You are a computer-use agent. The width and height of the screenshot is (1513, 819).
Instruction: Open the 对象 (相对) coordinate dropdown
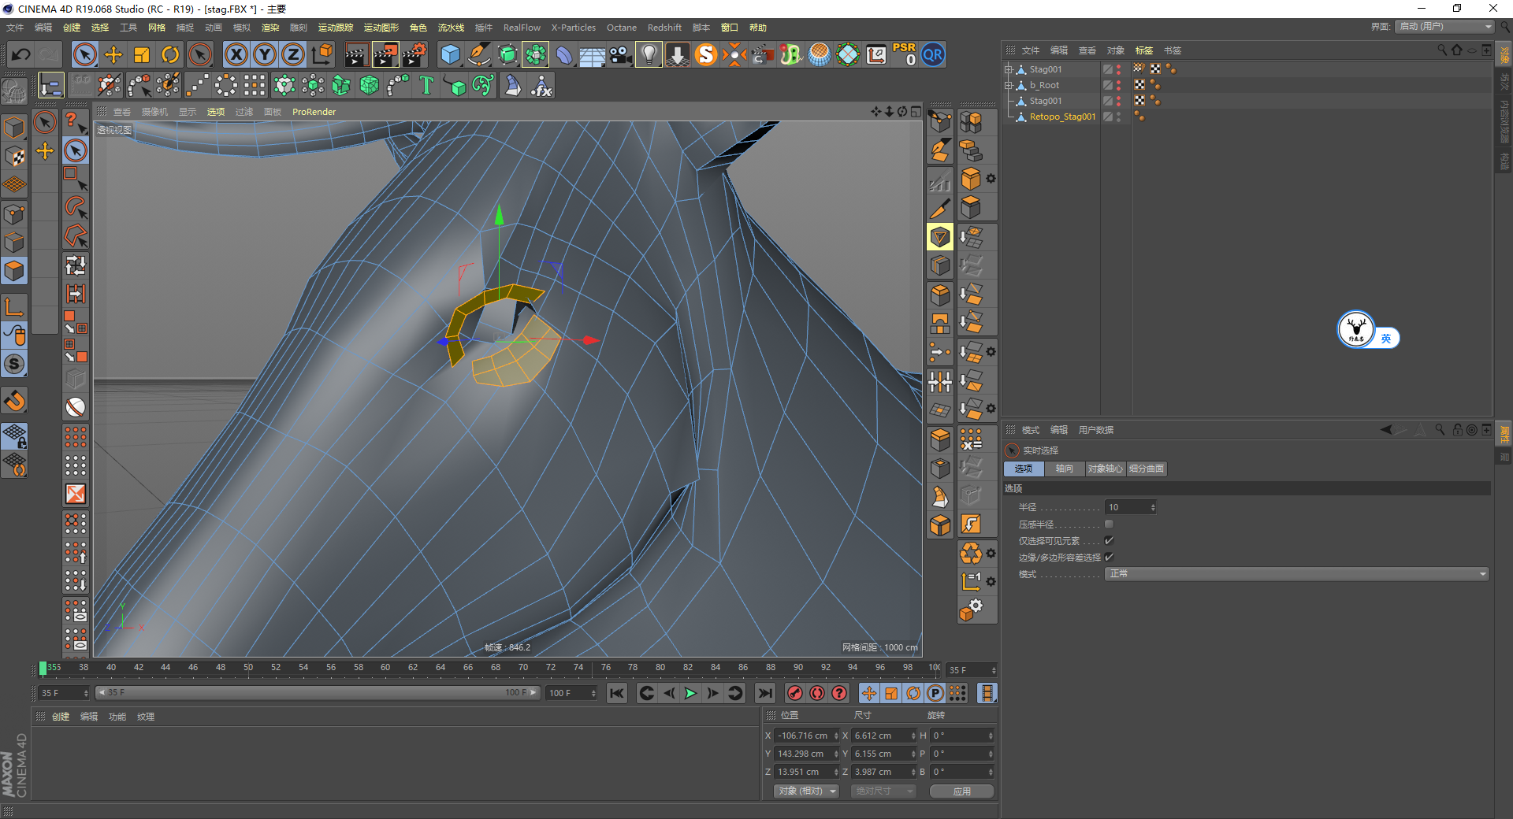(806, 791)
